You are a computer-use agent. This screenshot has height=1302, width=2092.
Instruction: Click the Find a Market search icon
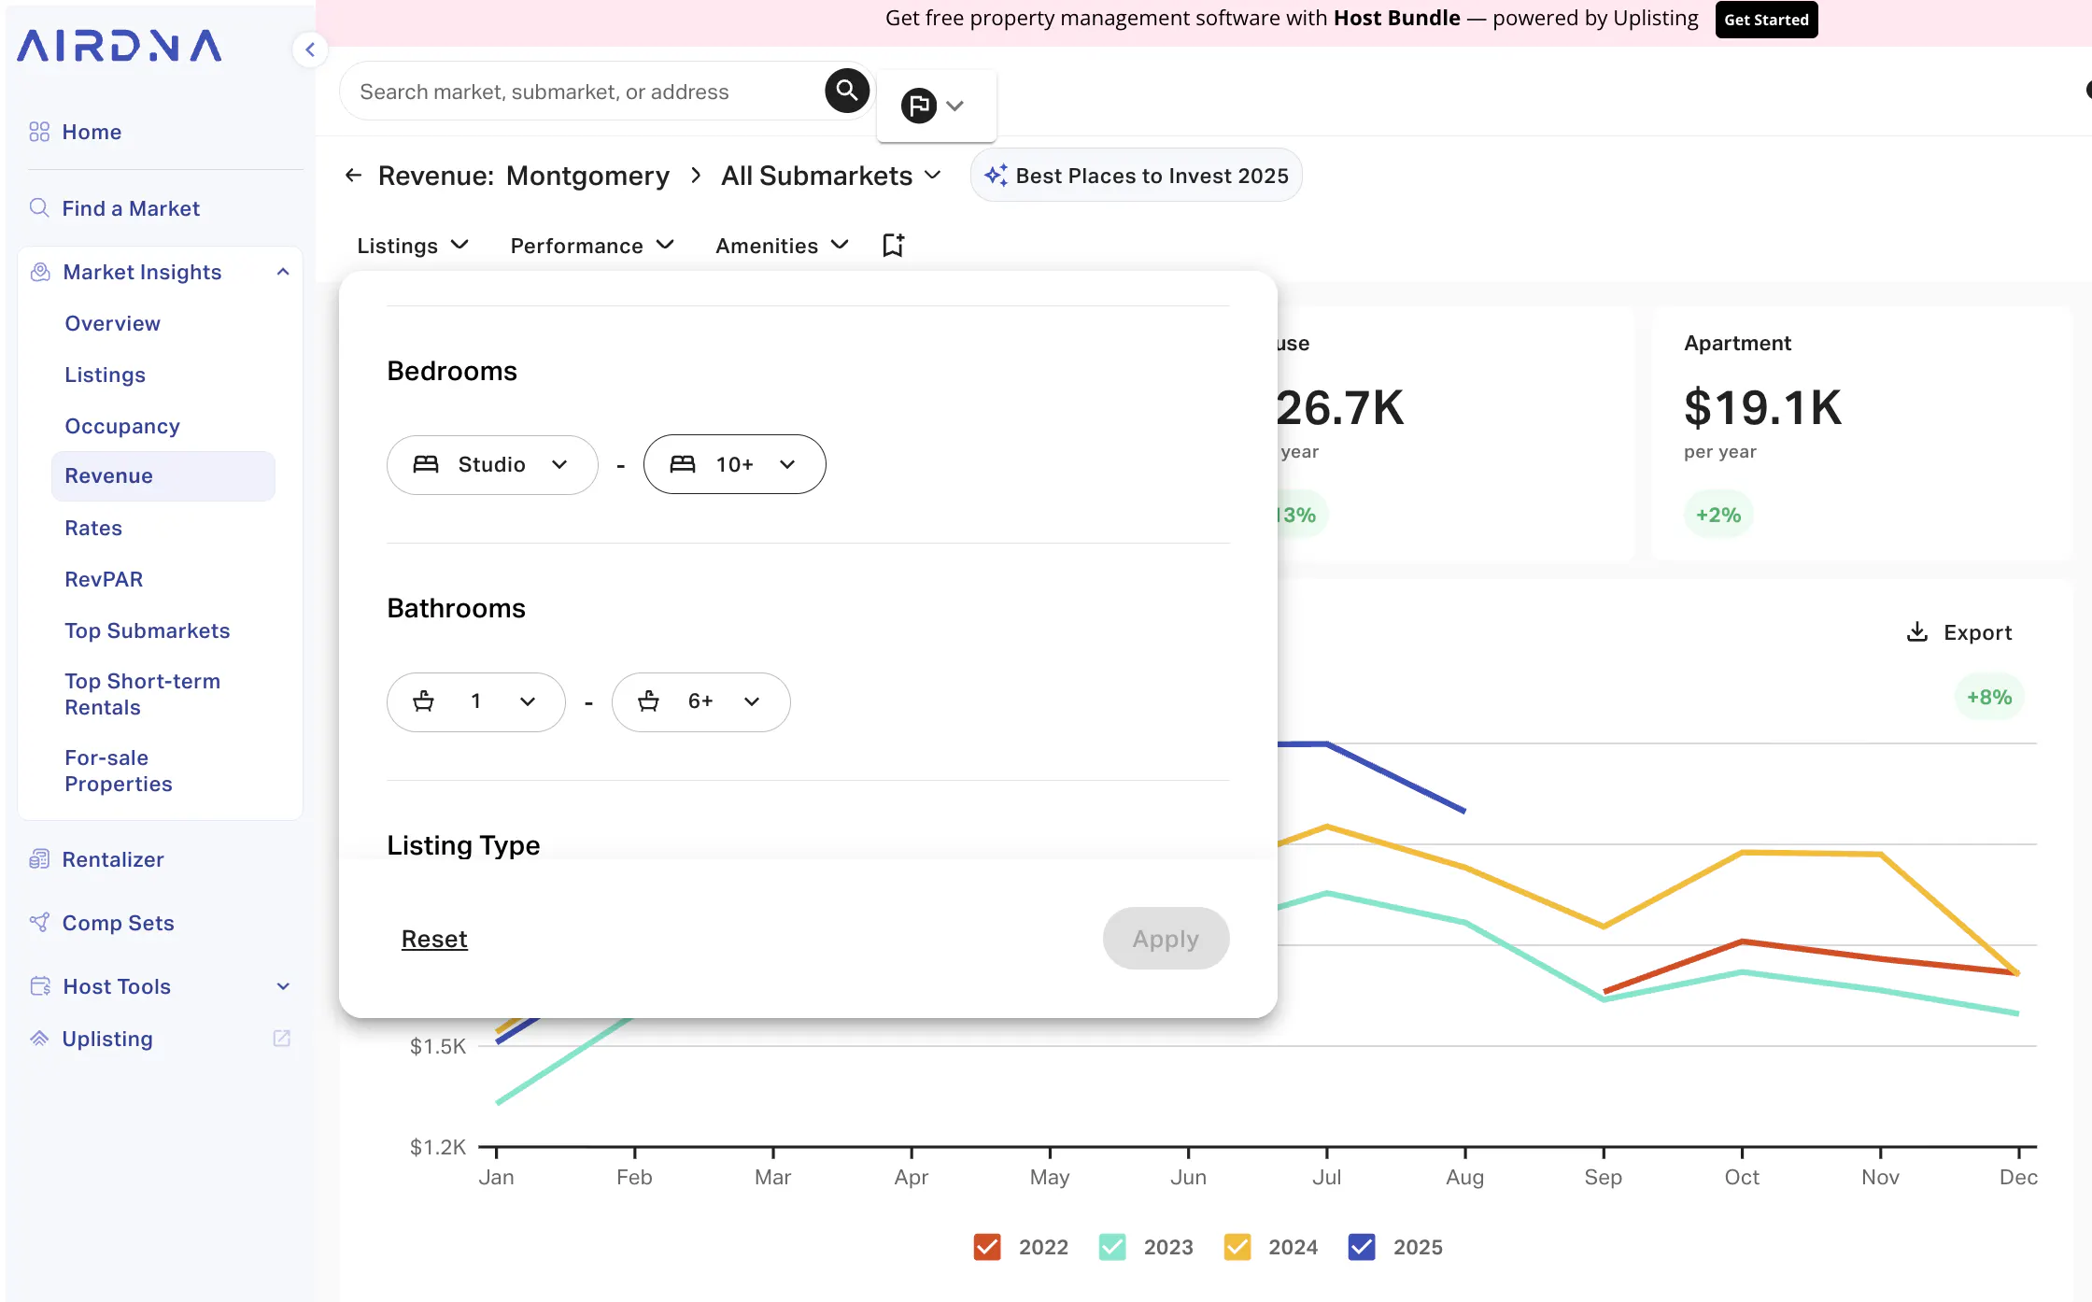point(39,207)
